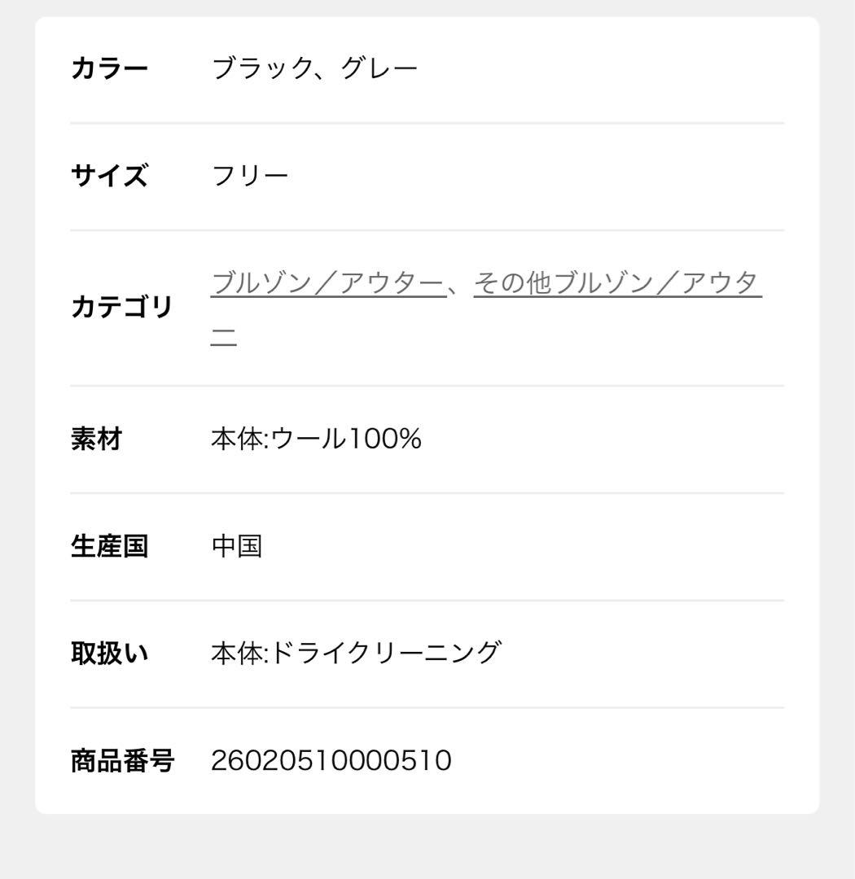This screenshot has height=879, width=855.
Task: Select the 中国 country value
Action: [x=237, y=546]
